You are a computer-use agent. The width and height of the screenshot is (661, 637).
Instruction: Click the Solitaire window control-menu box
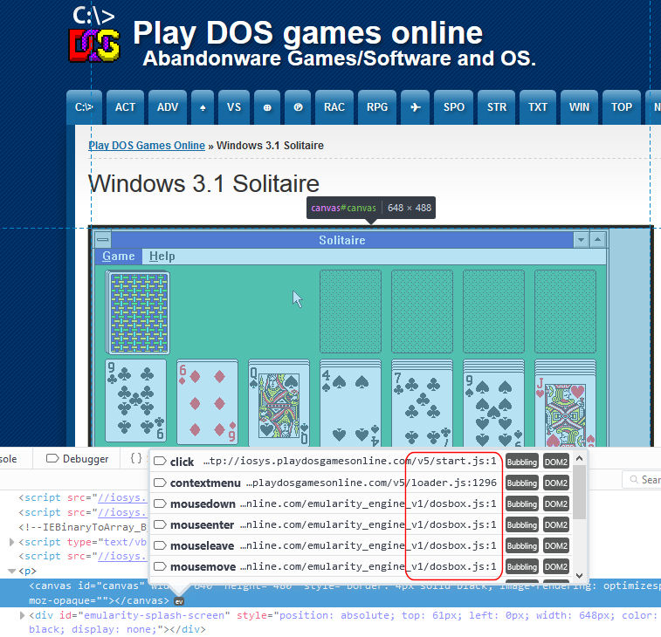(x=102, y=240)
